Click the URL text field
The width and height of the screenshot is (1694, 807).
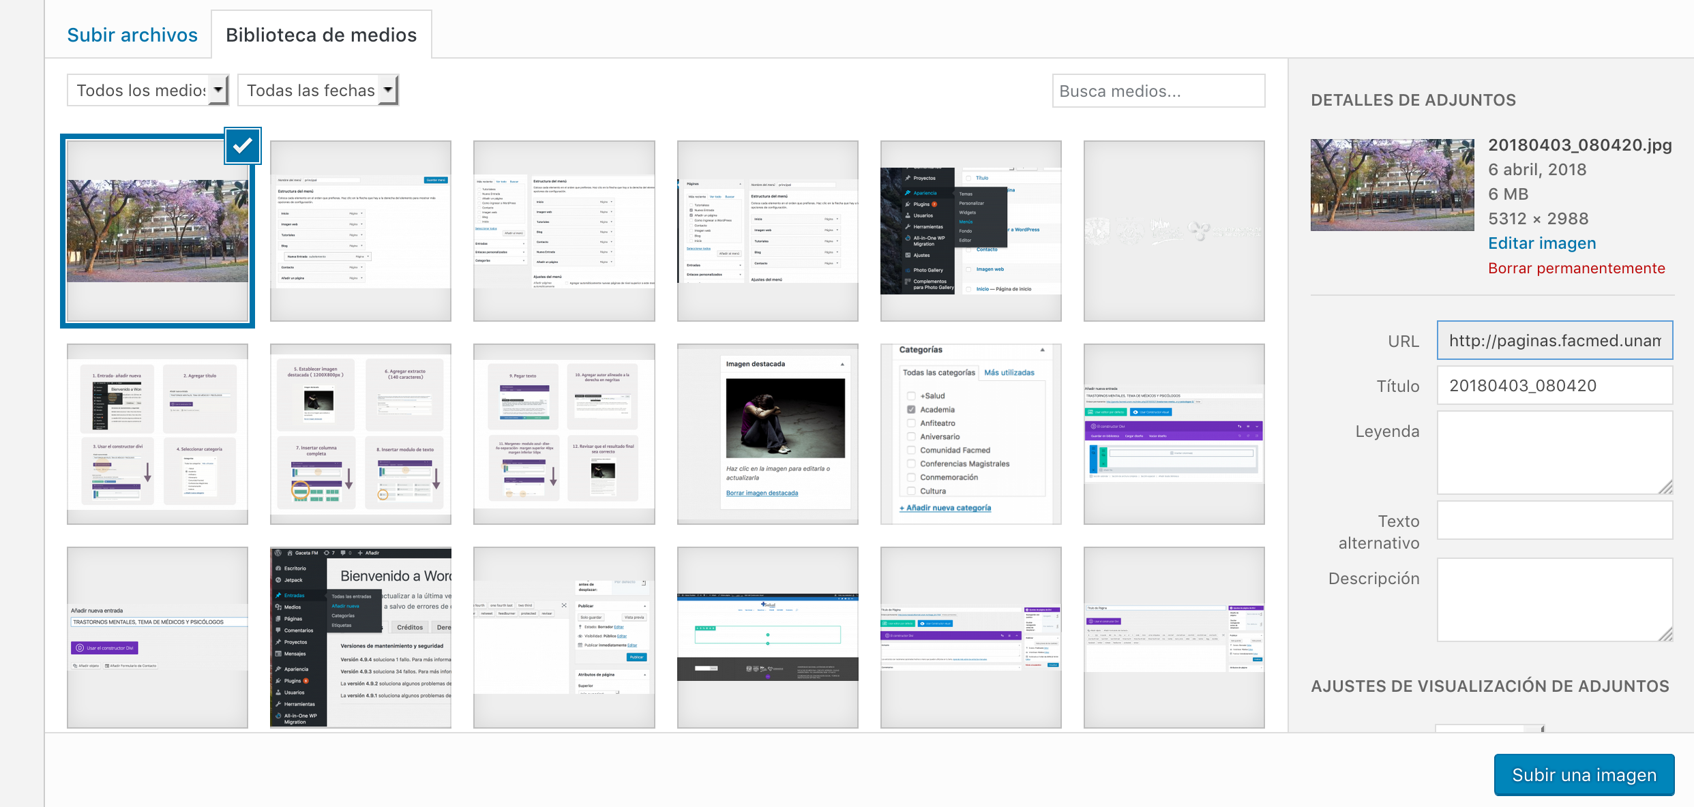tap(1554, 340)
